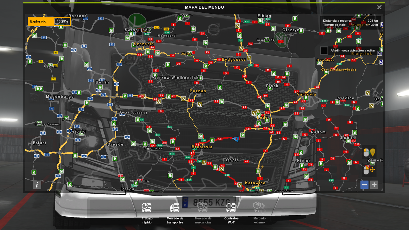409x230 pixels.
Task: Click the Tiempo de viaje value
Action: click(x=372, y=25)
